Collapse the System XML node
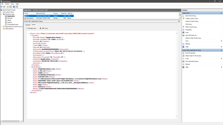The height and width of the screenshot is (125, 223). [x=30, y=35]
